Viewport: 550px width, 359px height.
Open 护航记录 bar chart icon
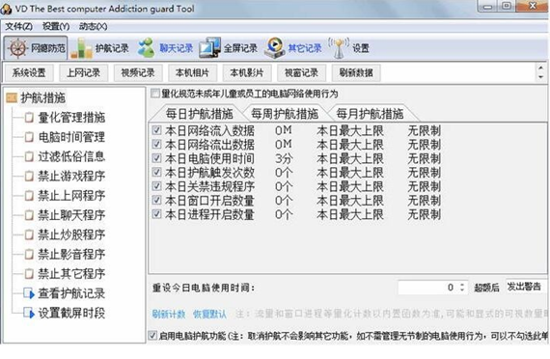point(81,48)
